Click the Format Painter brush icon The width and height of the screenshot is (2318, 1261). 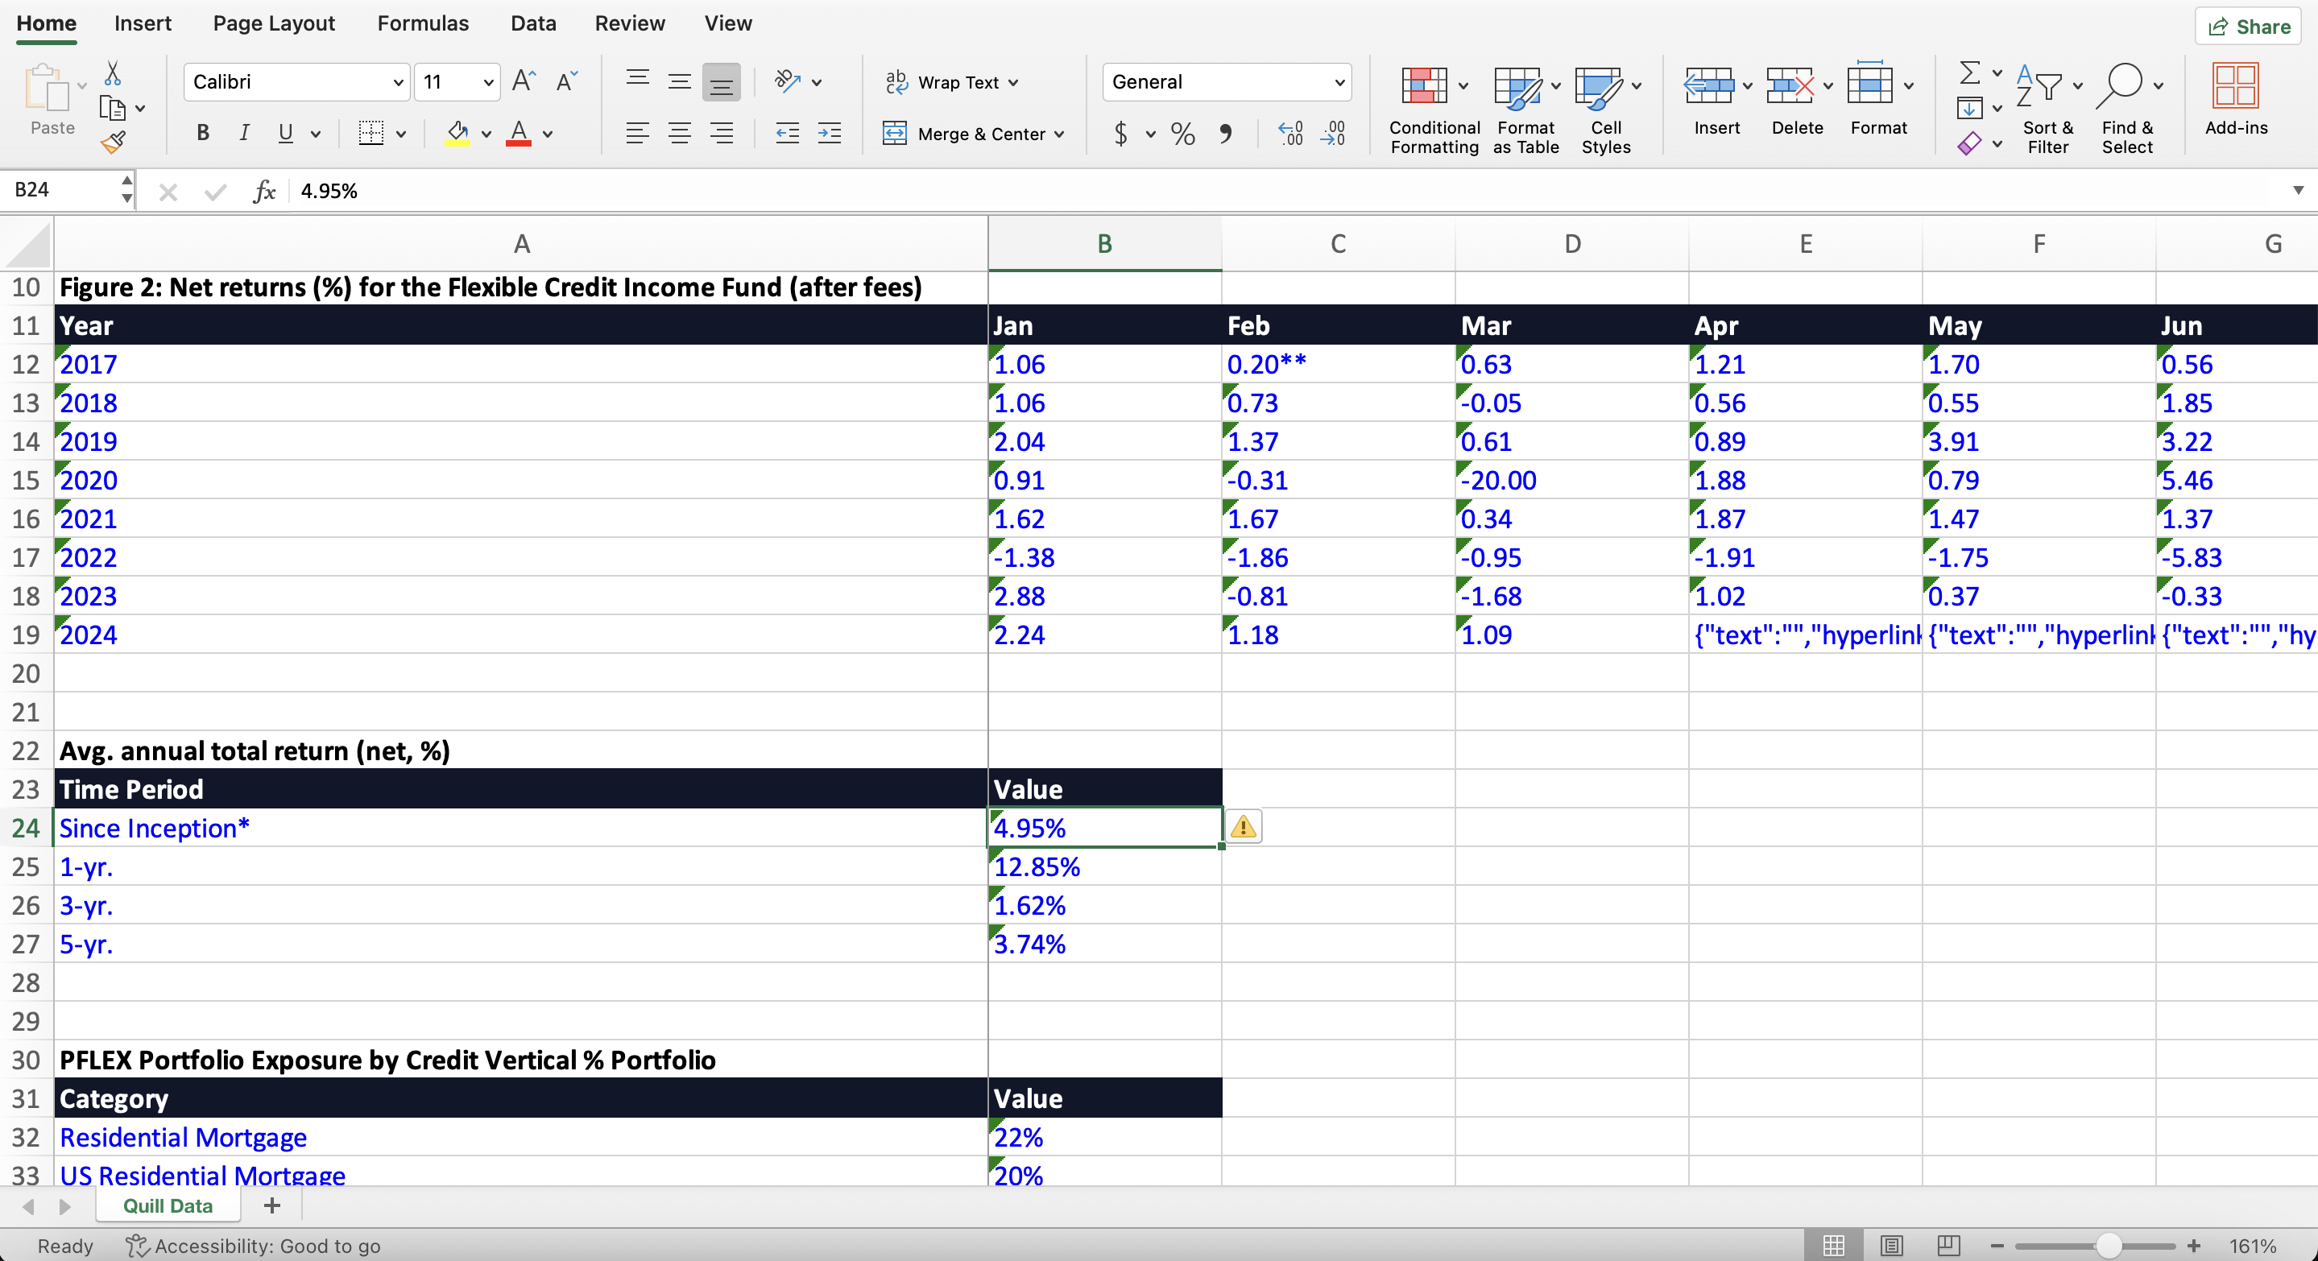[x=113, y=142]
